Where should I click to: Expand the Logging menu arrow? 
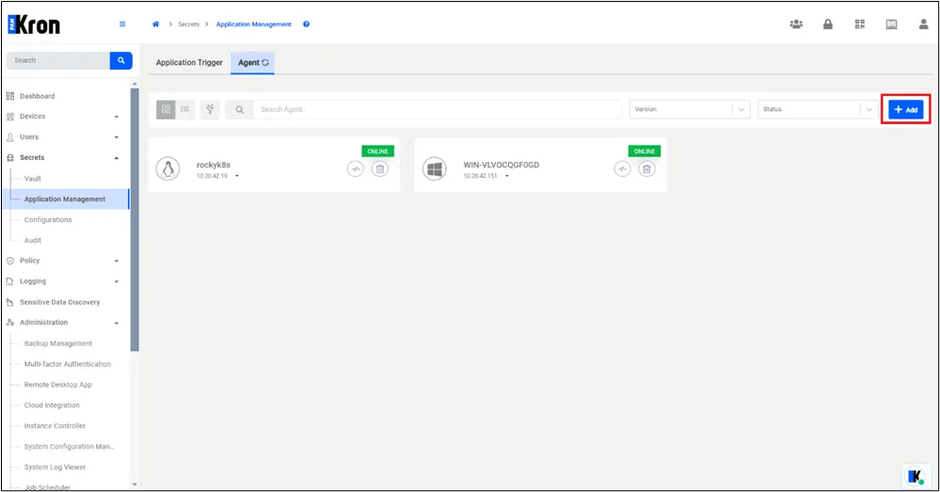(x=117, y=281)
